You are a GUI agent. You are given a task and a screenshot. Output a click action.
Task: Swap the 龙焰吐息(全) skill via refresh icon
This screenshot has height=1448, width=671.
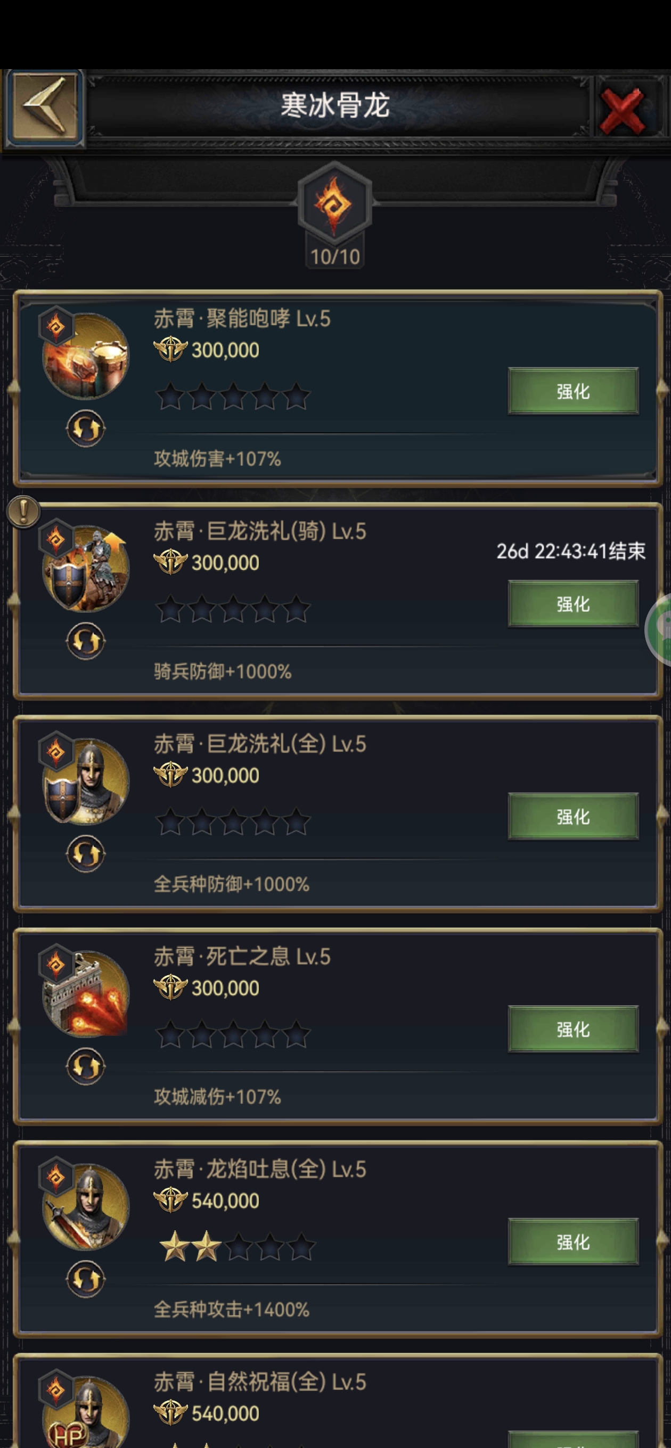point(86,1279)
